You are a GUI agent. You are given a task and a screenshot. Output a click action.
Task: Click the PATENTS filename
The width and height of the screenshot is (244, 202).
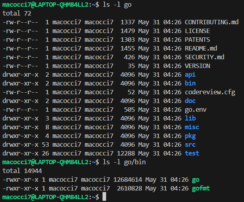198,39
